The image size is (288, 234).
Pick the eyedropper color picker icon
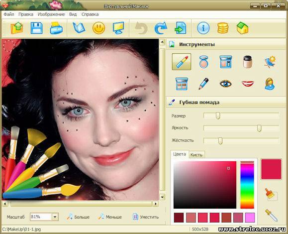coord(271,215)
